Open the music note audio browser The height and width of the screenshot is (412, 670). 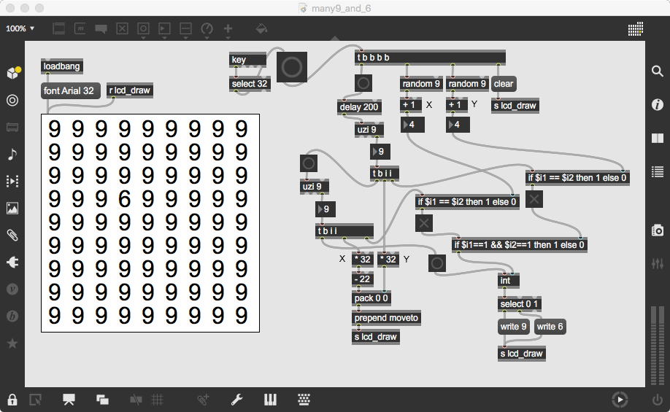coord(12,154)
